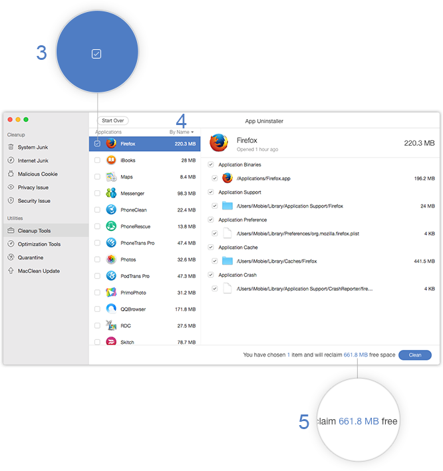Click the folder icon for Caches/Firefox path
The width and height of the screenshot is (443, 471).
pos(227,261)
